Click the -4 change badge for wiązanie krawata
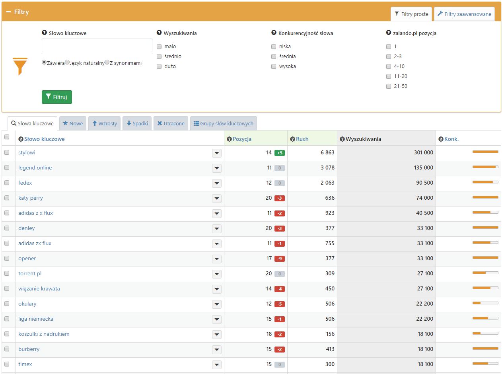The height and width of the screenshot is (374, 502). (x=280, y=289)
